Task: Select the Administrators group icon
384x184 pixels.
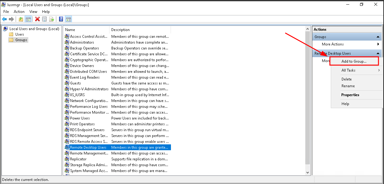Action: point(67,42)
